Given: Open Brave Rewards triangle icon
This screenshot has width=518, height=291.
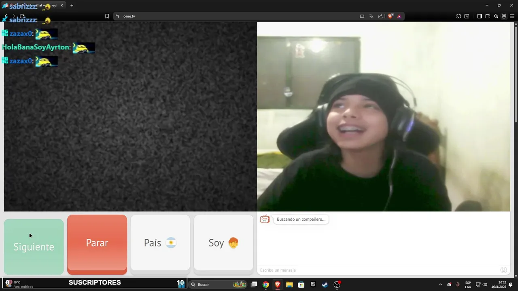Looking at the screenshot, I should 399,16.
